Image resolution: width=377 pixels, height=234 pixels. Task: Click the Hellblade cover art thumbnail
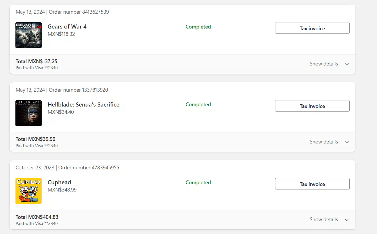click(x=29, y=113)
